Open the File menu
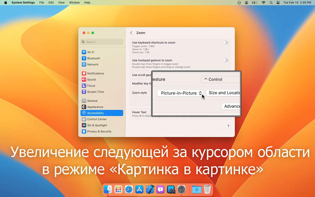The image size is (315, 197). pos(41,3)
